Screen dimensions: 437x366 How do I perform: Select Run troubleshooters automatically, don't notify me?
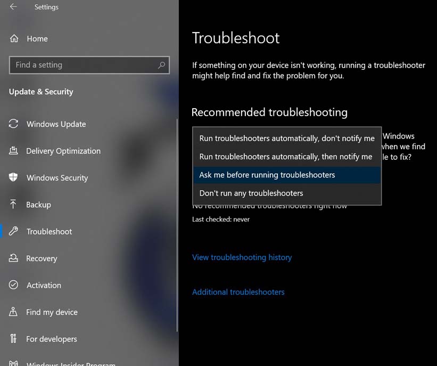click(287, 139)
